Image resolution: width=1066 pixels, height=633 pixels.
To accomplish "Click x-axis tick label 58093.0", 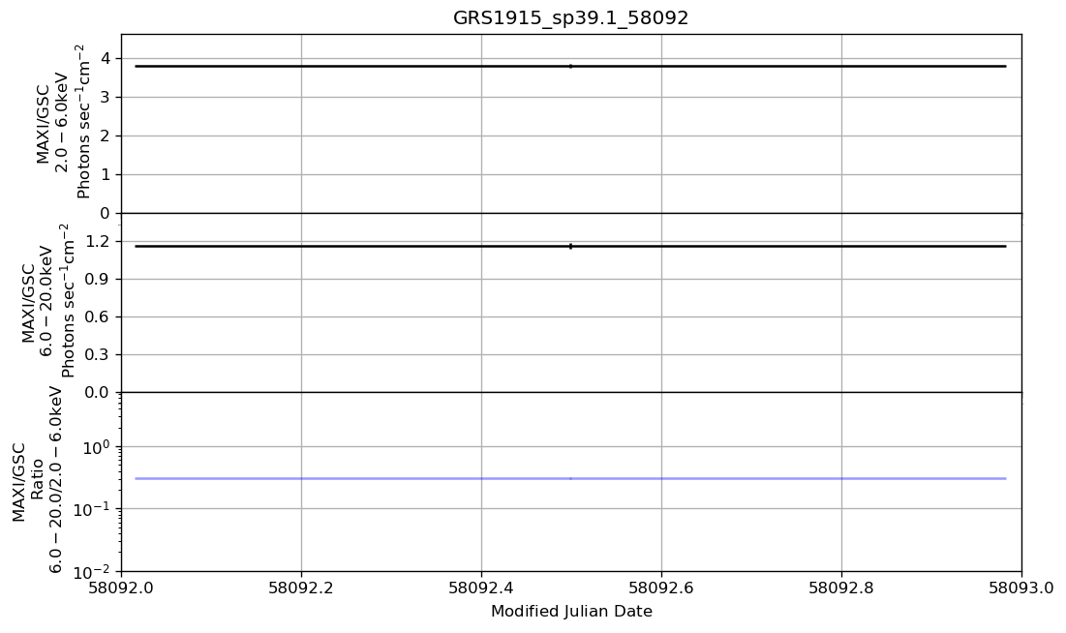I will 1021,588.
